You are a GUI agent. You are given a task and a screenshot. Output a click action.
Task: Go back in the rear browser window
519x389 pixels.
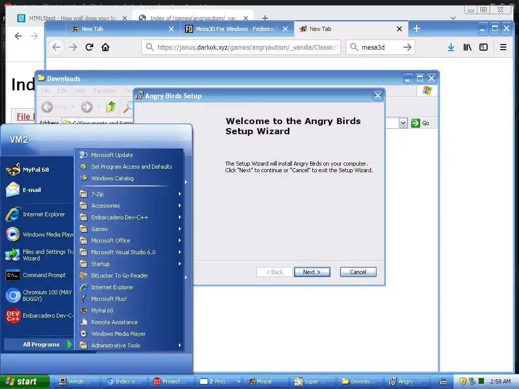click(18, 36)
